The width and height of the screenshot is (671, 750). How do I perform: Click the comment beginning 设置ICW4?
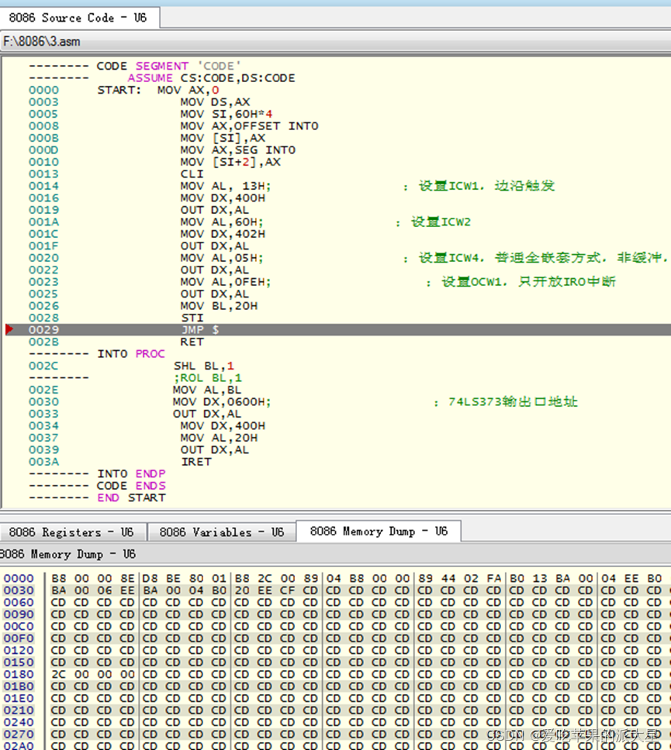pos(543,257)
